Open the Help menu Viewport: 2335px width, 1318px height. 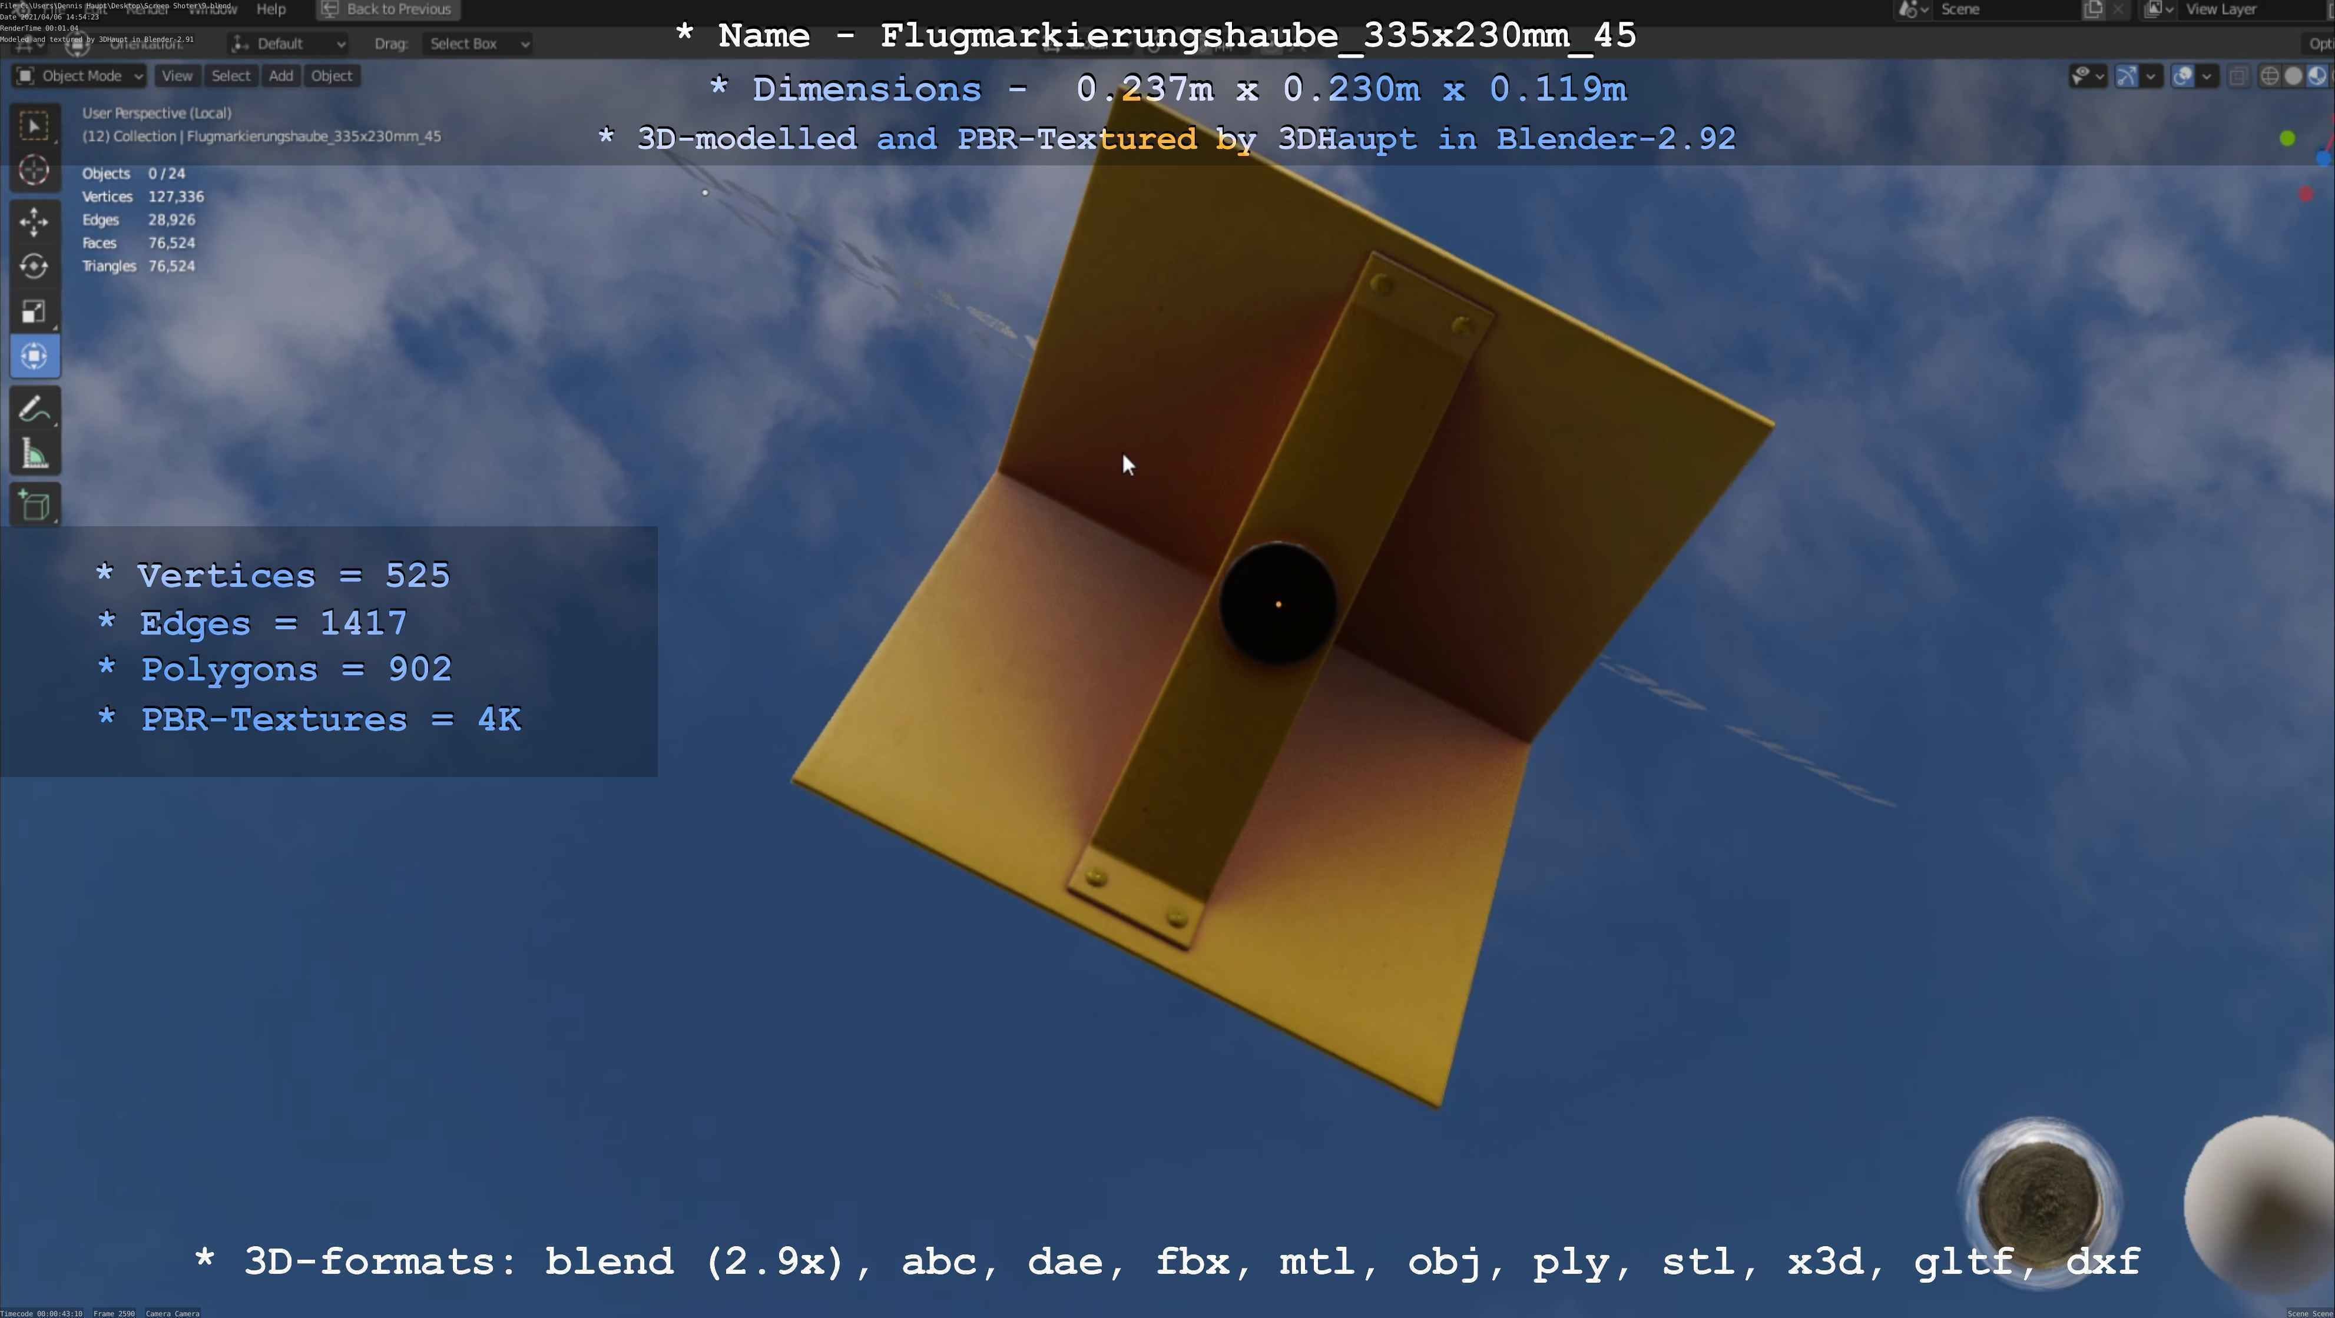271,9
